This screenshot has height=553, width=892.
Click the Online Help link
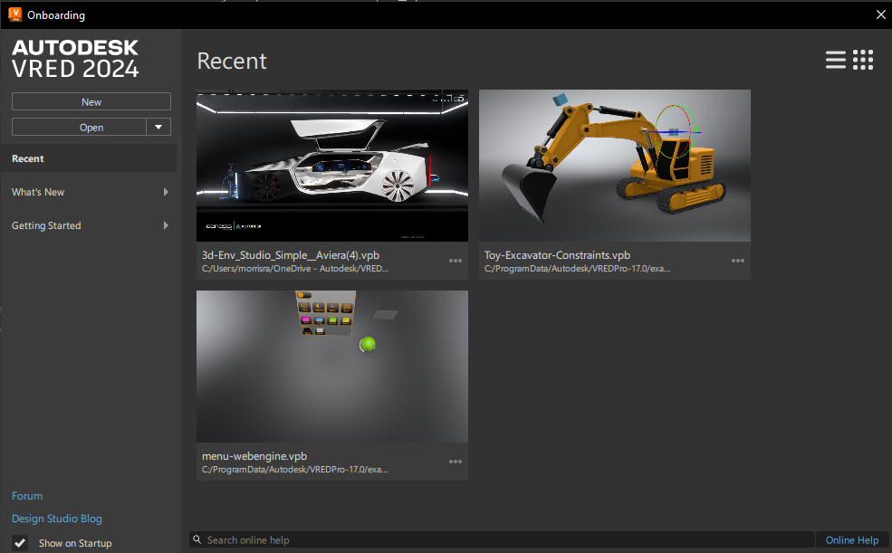[851, 540]
